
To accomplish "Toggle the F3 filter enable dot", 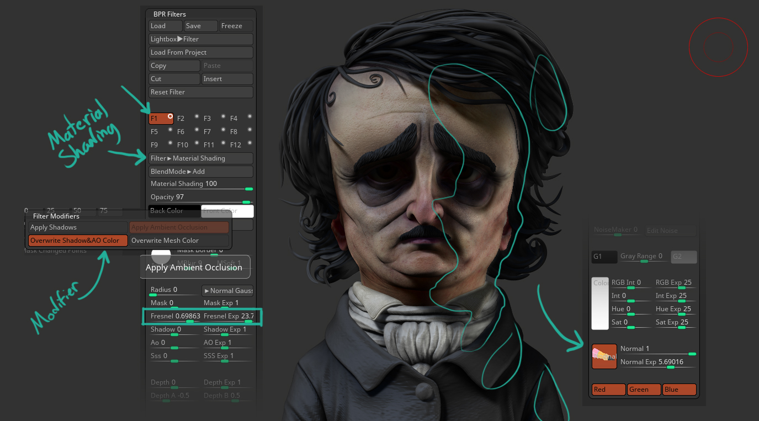I will tap(223, 116).
